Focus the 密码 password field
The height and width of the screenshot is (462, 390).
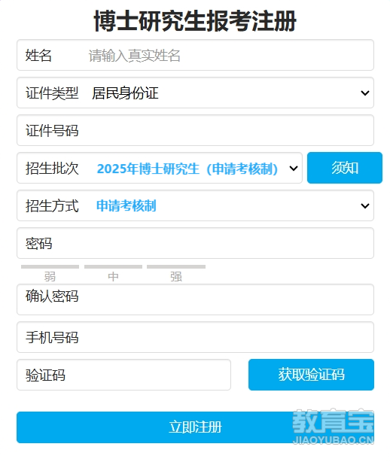click(x=195, y=243)
